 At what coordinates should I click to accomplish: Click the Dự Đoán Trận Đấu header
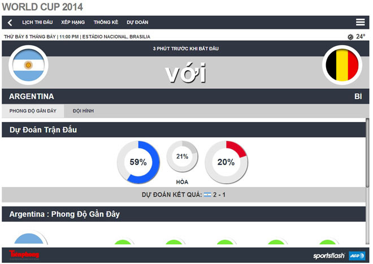(43, 130)
